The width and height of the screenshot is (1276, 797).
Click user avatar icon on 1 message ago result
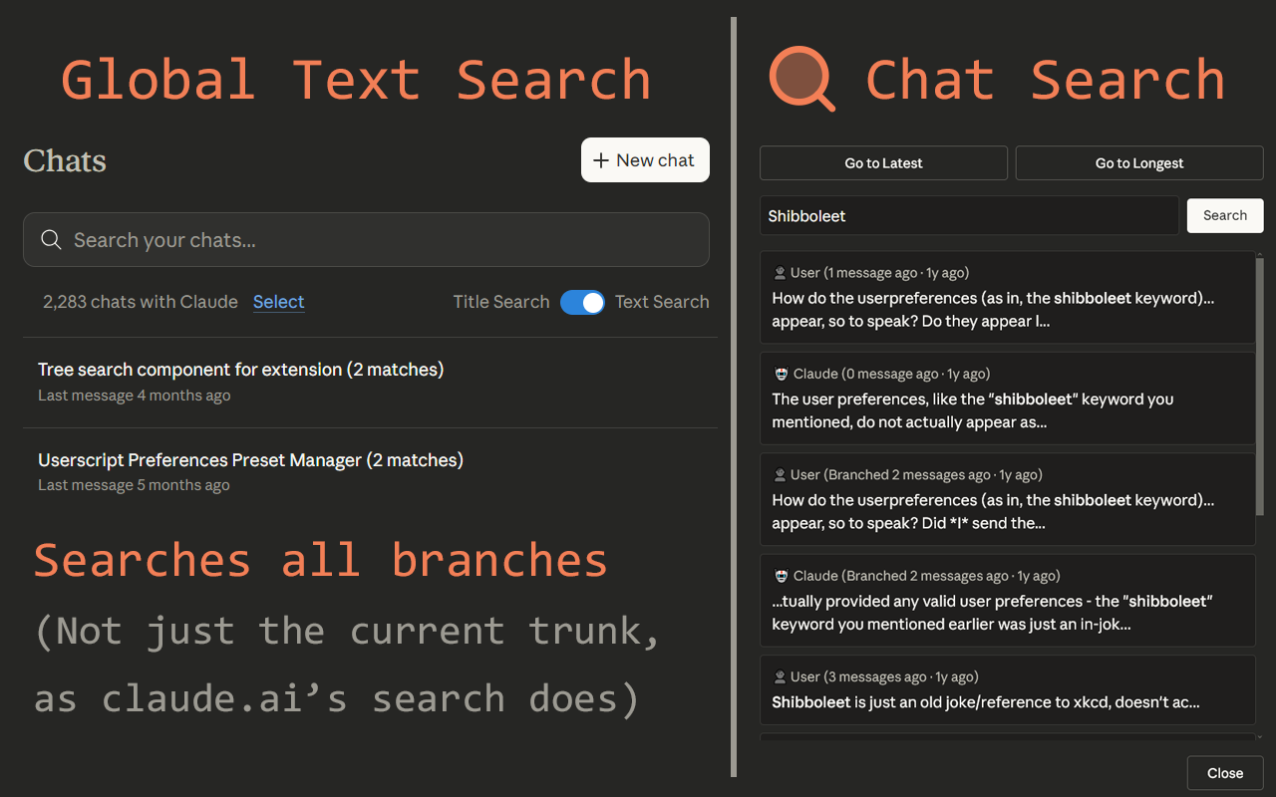pos(781,273)
